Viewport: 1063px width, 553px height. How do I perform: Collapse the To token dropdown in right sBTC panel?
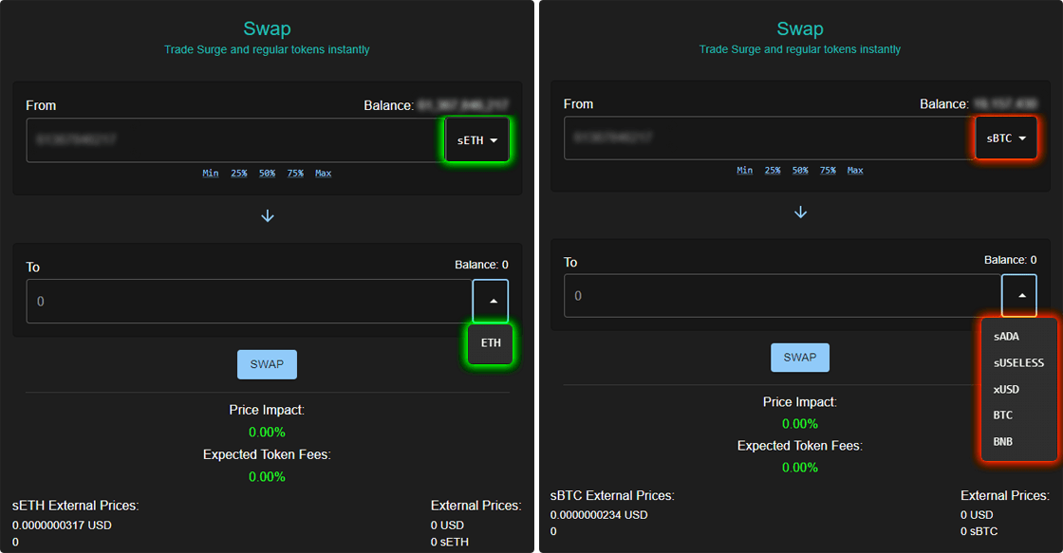pyautogui.click(x=1019, y=296)
